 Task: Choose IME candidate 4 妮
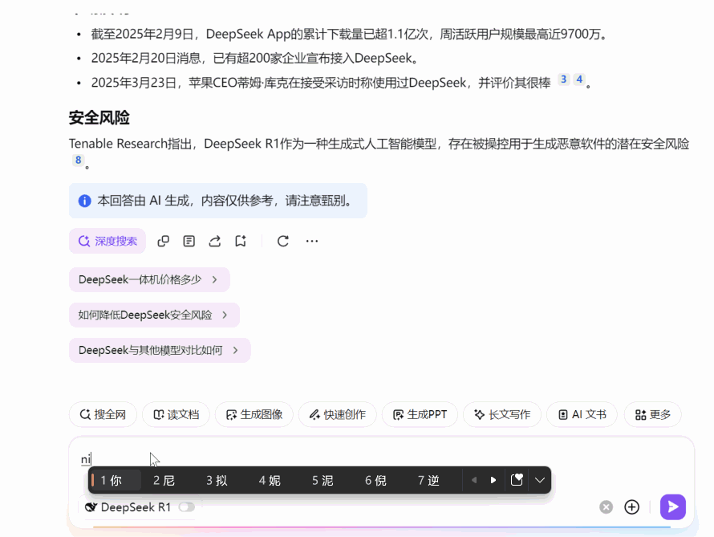coord(270,480)
